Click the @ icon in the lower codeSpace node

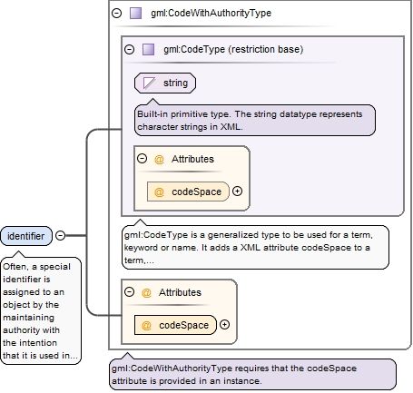pos(146,325)
